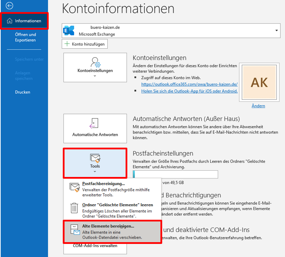285x257 pixels.
Task: Click the Microsoft Exchange account logo
Action: click(x=69, y=31)
